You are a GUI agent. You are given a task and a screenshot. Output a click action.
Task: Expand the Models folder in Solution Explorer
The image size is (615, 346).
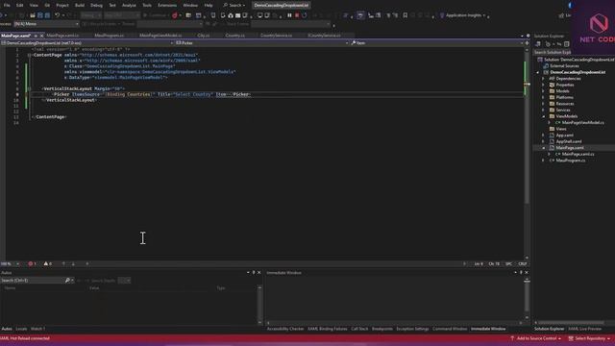543,91
